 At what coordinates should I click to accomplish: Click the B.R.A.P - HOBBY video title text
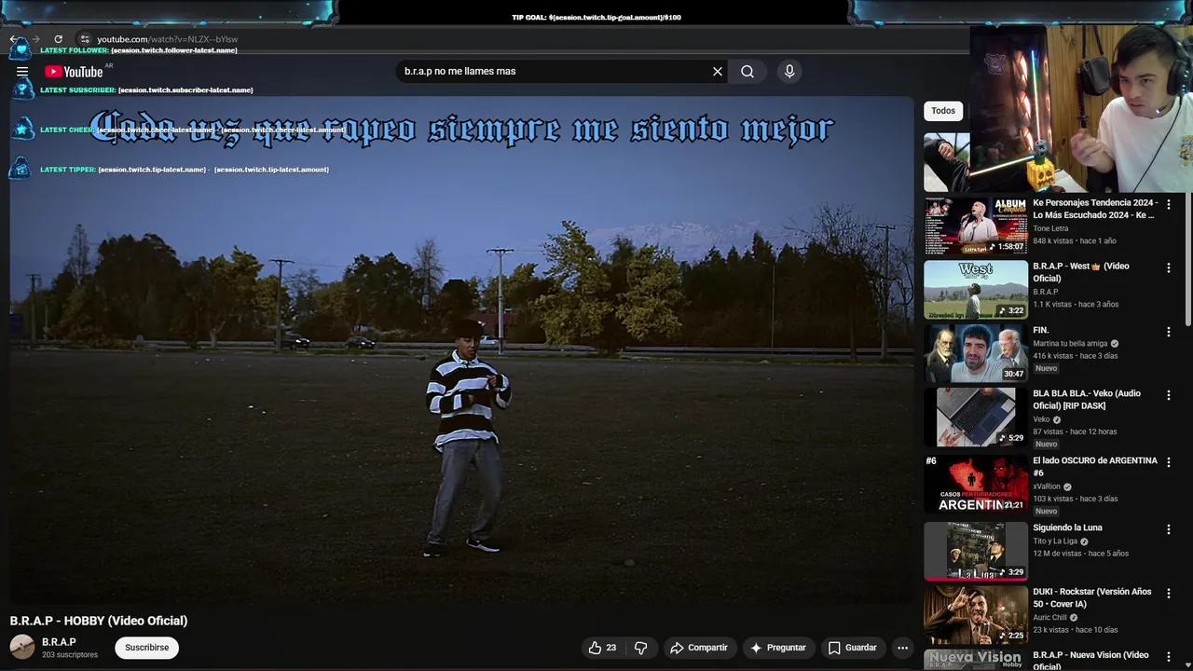pos(99,621)
